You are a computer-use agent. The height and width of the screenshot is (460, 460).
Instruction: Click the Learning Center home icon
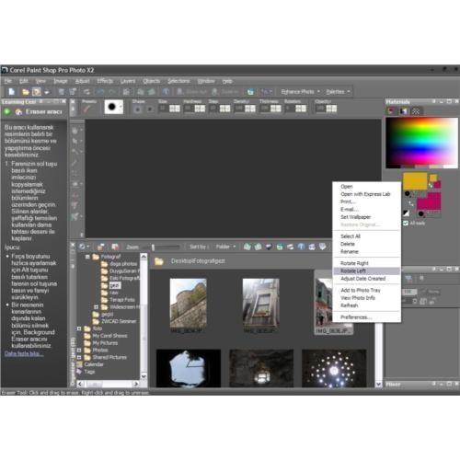tap(18, 112)
